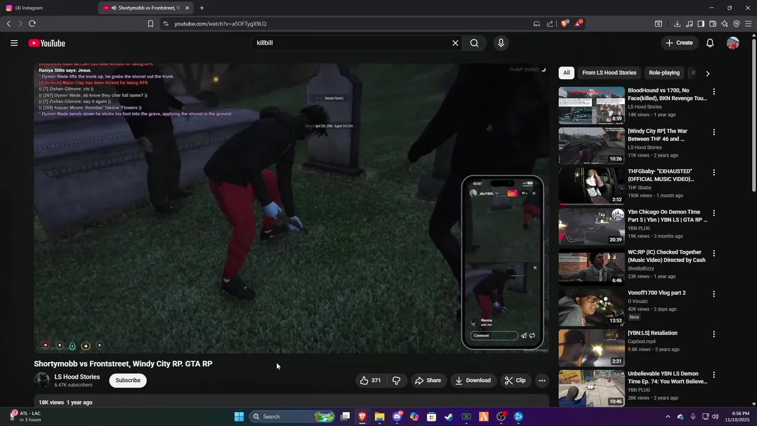Show next filter chips with arrow
This screenshot has width=757, height=426.
[707, 73]
